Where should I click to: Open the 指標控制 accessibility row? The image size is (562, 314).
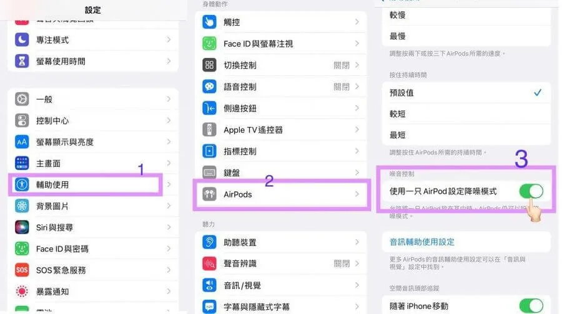[x=280, y=151]
